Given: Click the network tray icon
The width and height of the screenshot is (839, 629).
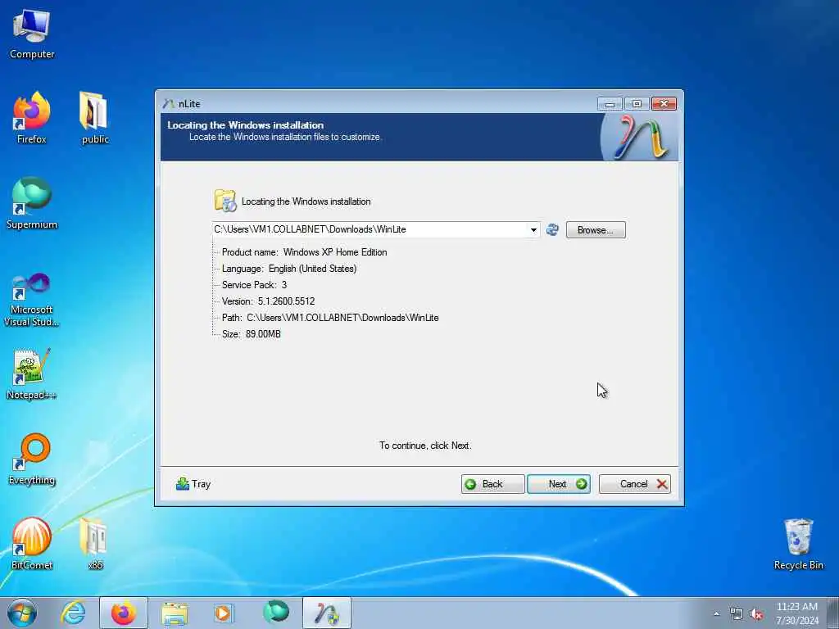Looking at the screenshot, I should click(737, 614).
